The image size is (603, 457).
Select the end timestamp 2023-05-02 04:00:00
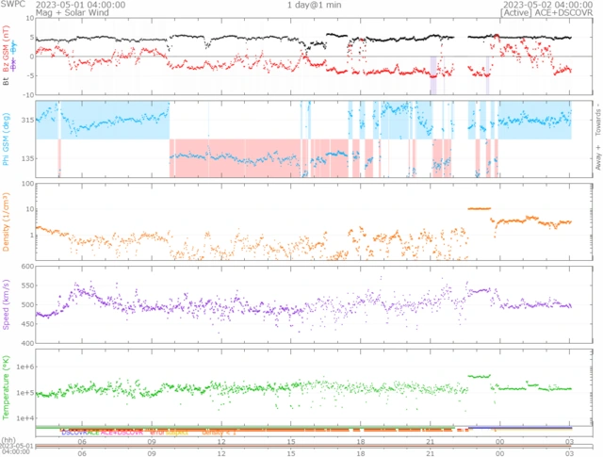(547, 5)
